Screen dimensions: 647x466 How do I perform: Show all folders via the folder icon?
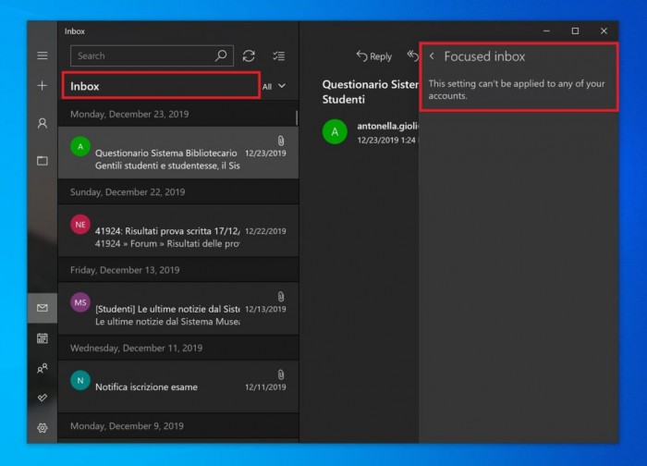(42, 160)
